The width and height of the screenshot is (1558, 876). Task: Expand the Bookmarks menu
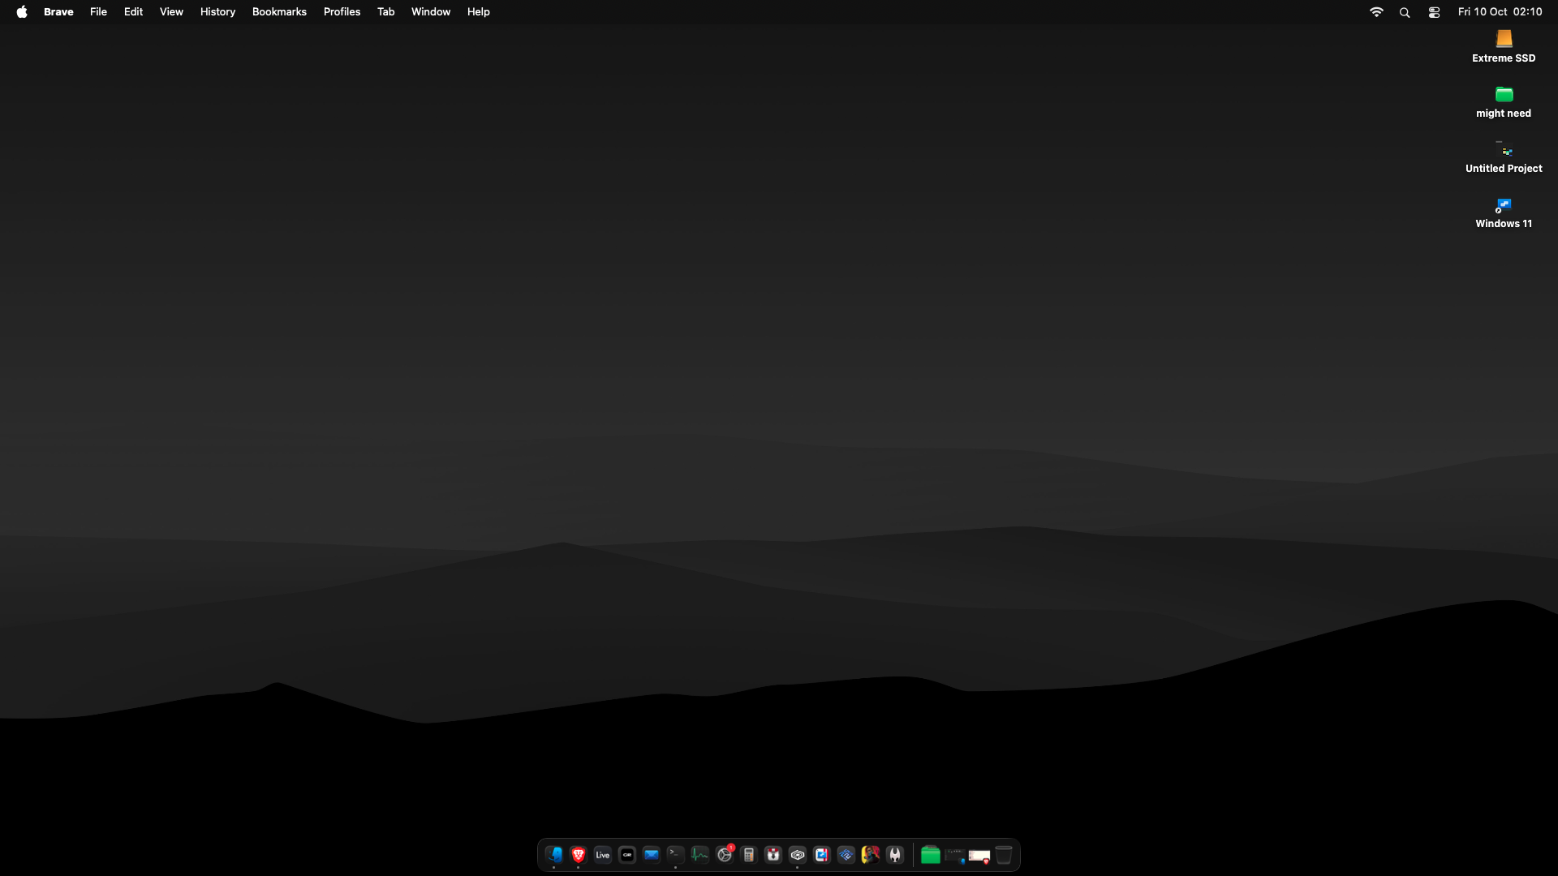click(279, 12)
